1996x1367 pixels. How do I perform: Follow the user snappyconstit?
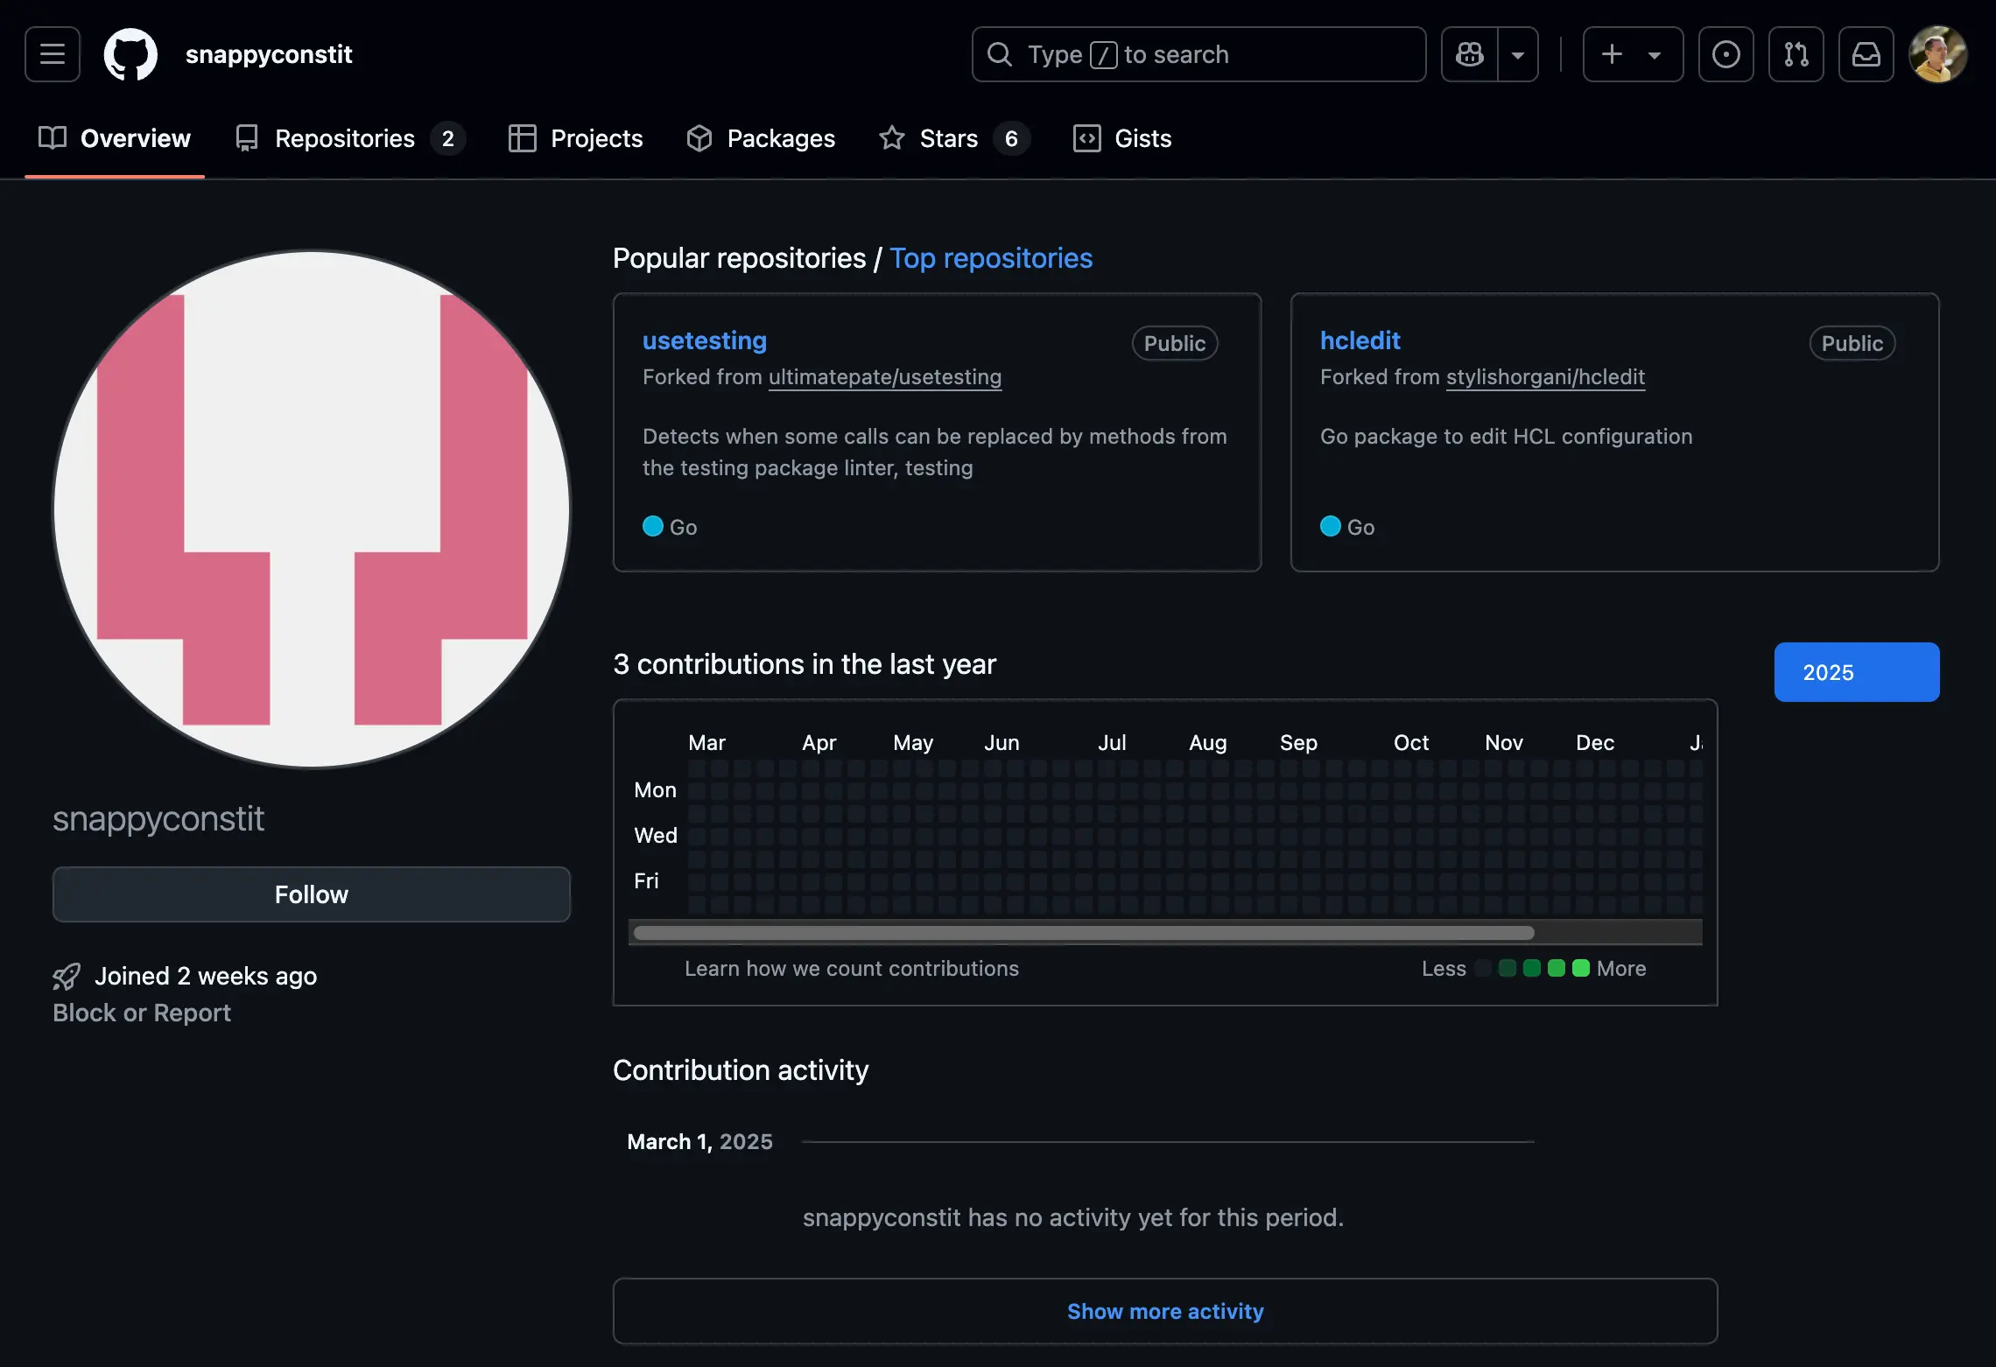point(312,894)
